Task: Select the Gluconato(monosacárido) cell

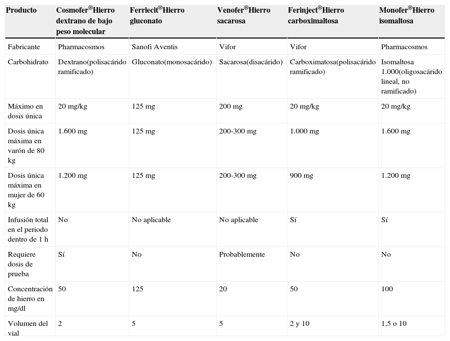Action: [172, 62]
